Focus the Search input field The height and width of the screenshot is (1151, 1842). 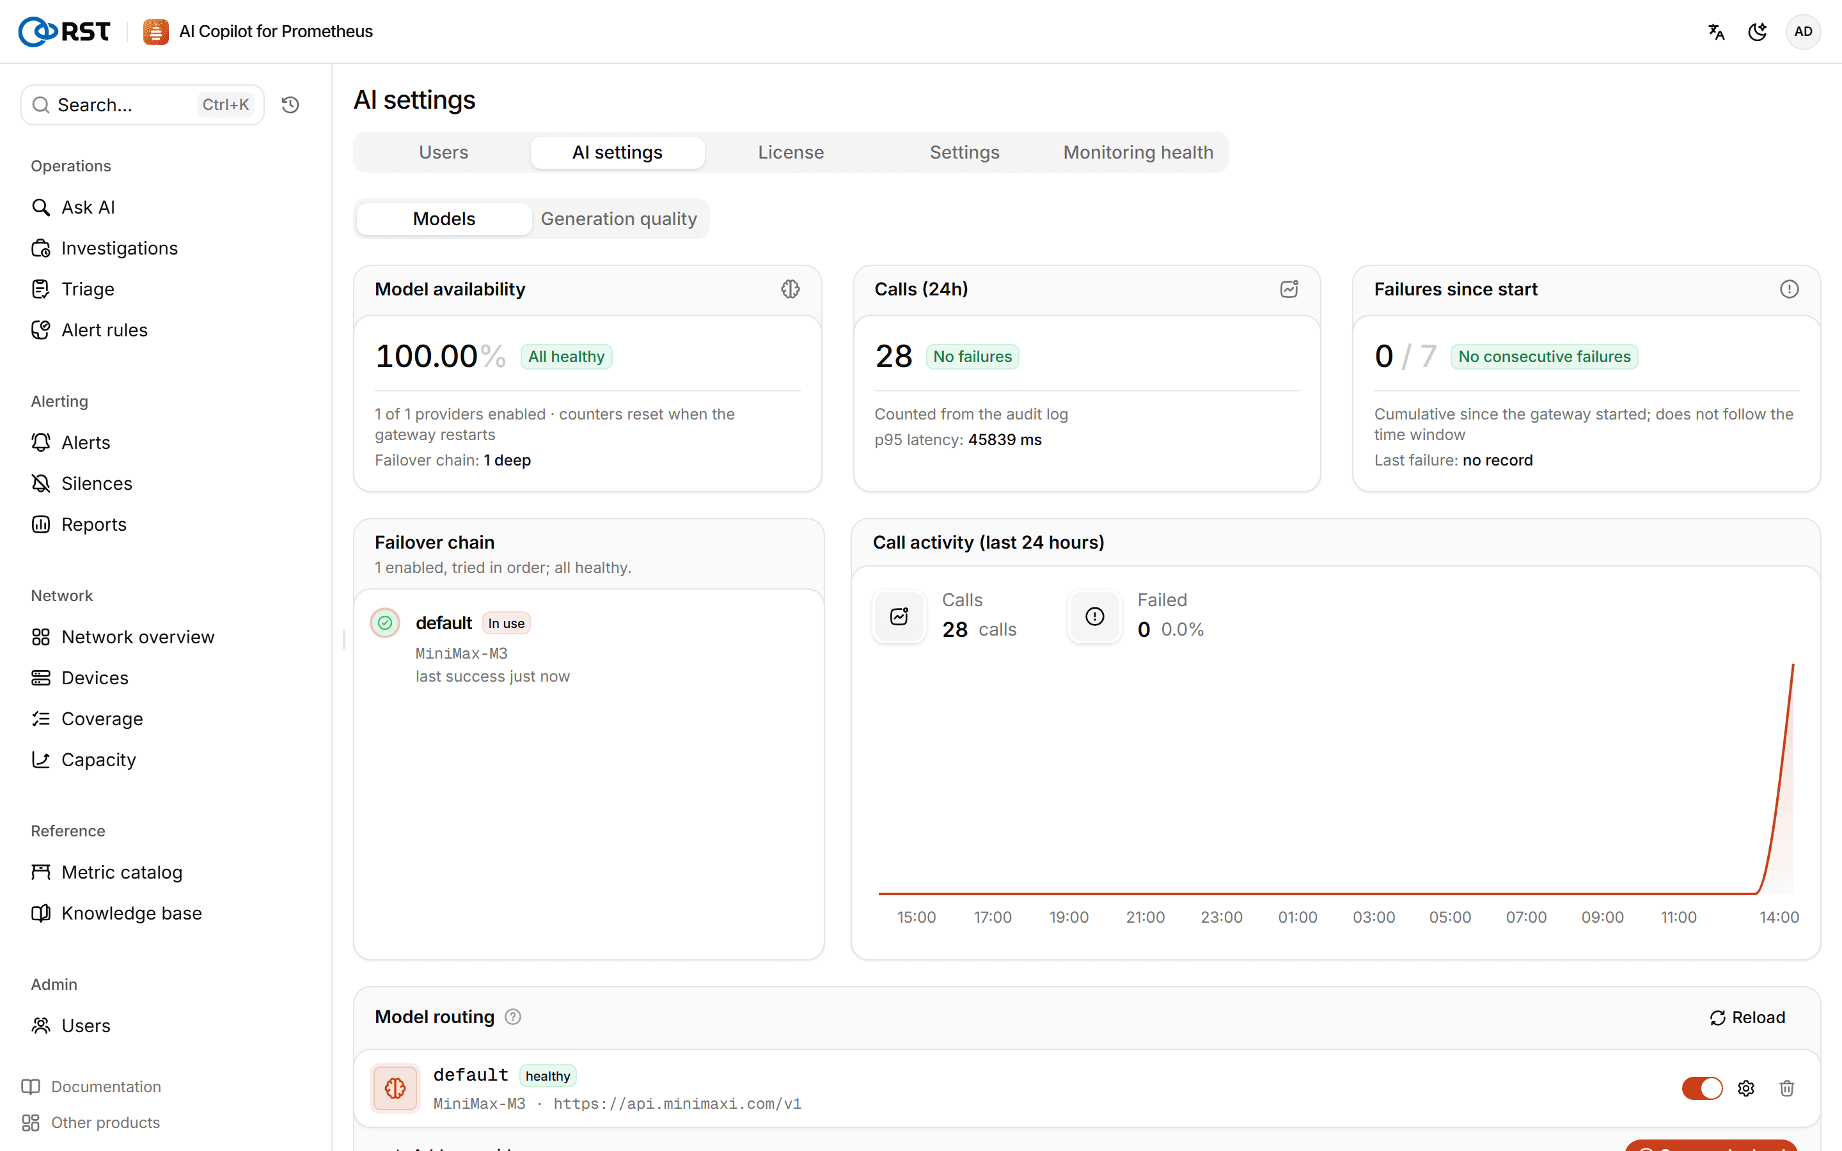tap(143, 105)
